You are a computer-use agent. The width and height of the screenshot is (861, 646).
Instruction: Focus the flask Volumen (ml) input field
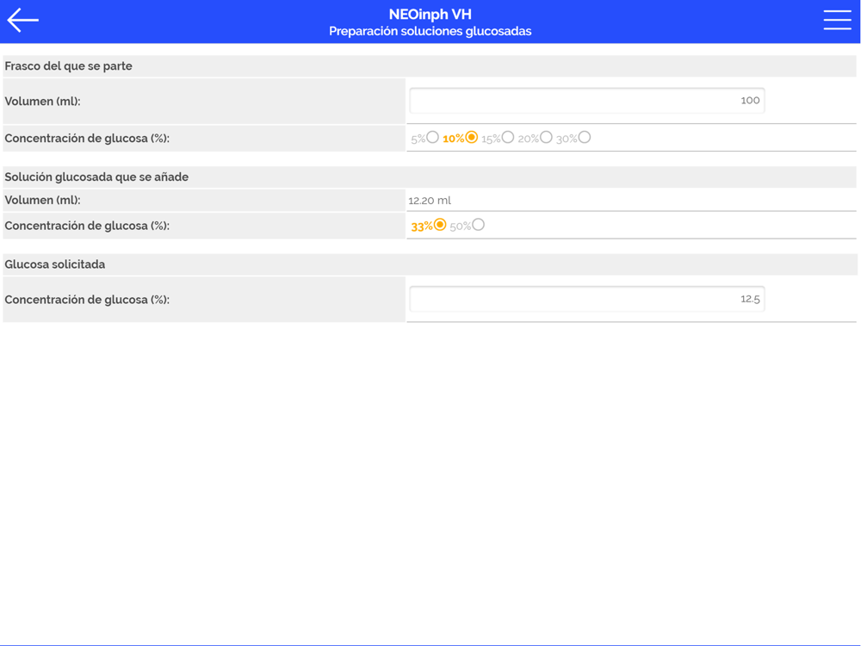[587, 101]
